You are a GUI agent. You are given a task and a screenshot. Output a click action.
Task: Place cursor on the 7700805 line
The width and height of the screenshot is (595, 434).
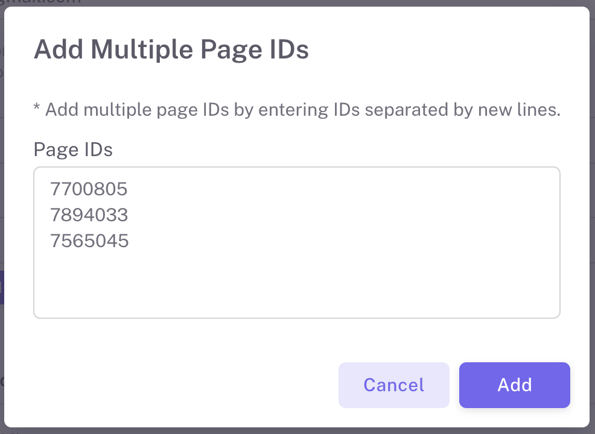click(89, 189)
